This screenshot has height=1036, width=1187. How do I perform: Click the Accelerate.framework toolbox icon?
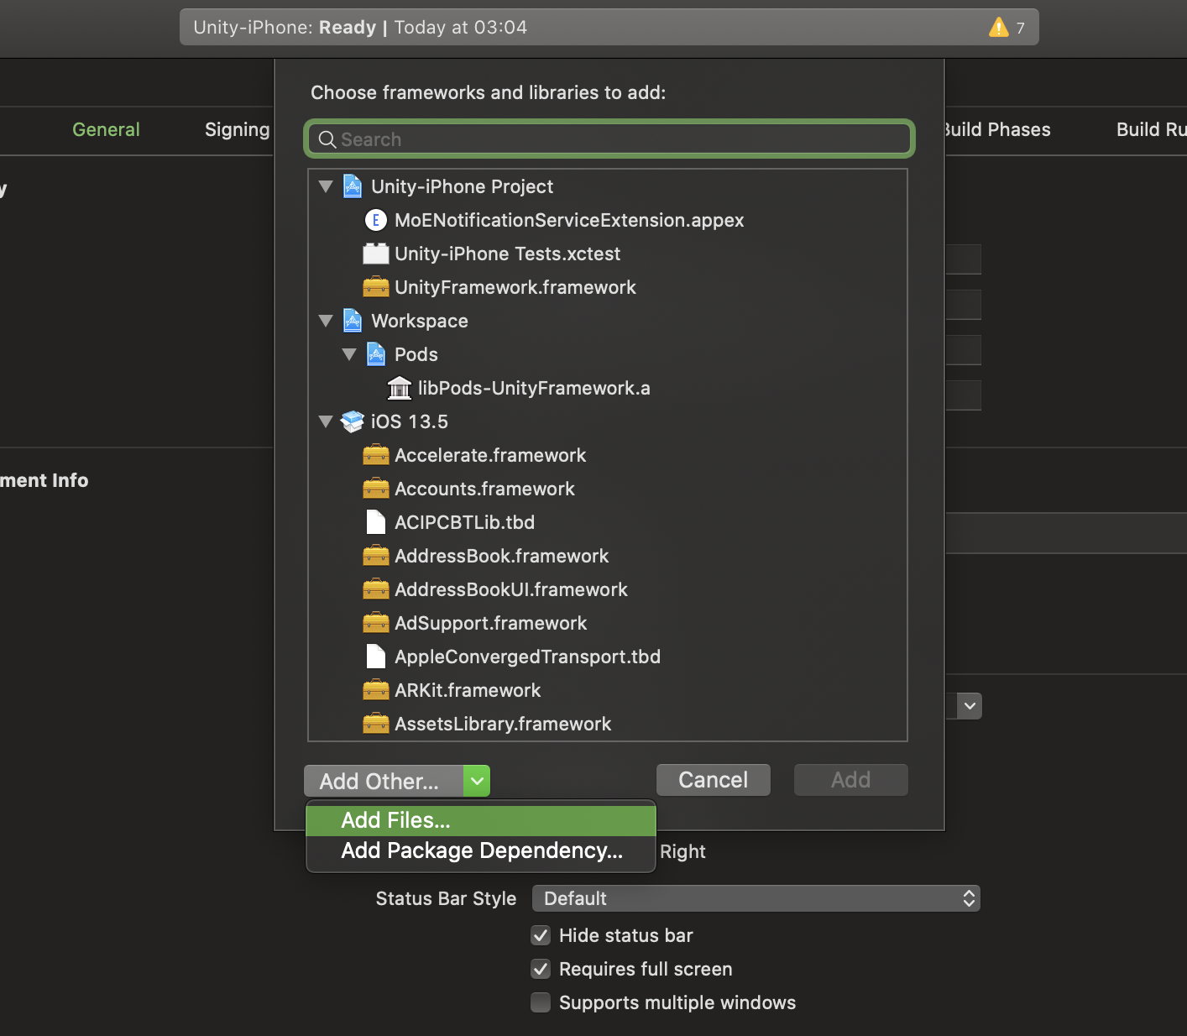pyautogui.click(x=376, y=455)
